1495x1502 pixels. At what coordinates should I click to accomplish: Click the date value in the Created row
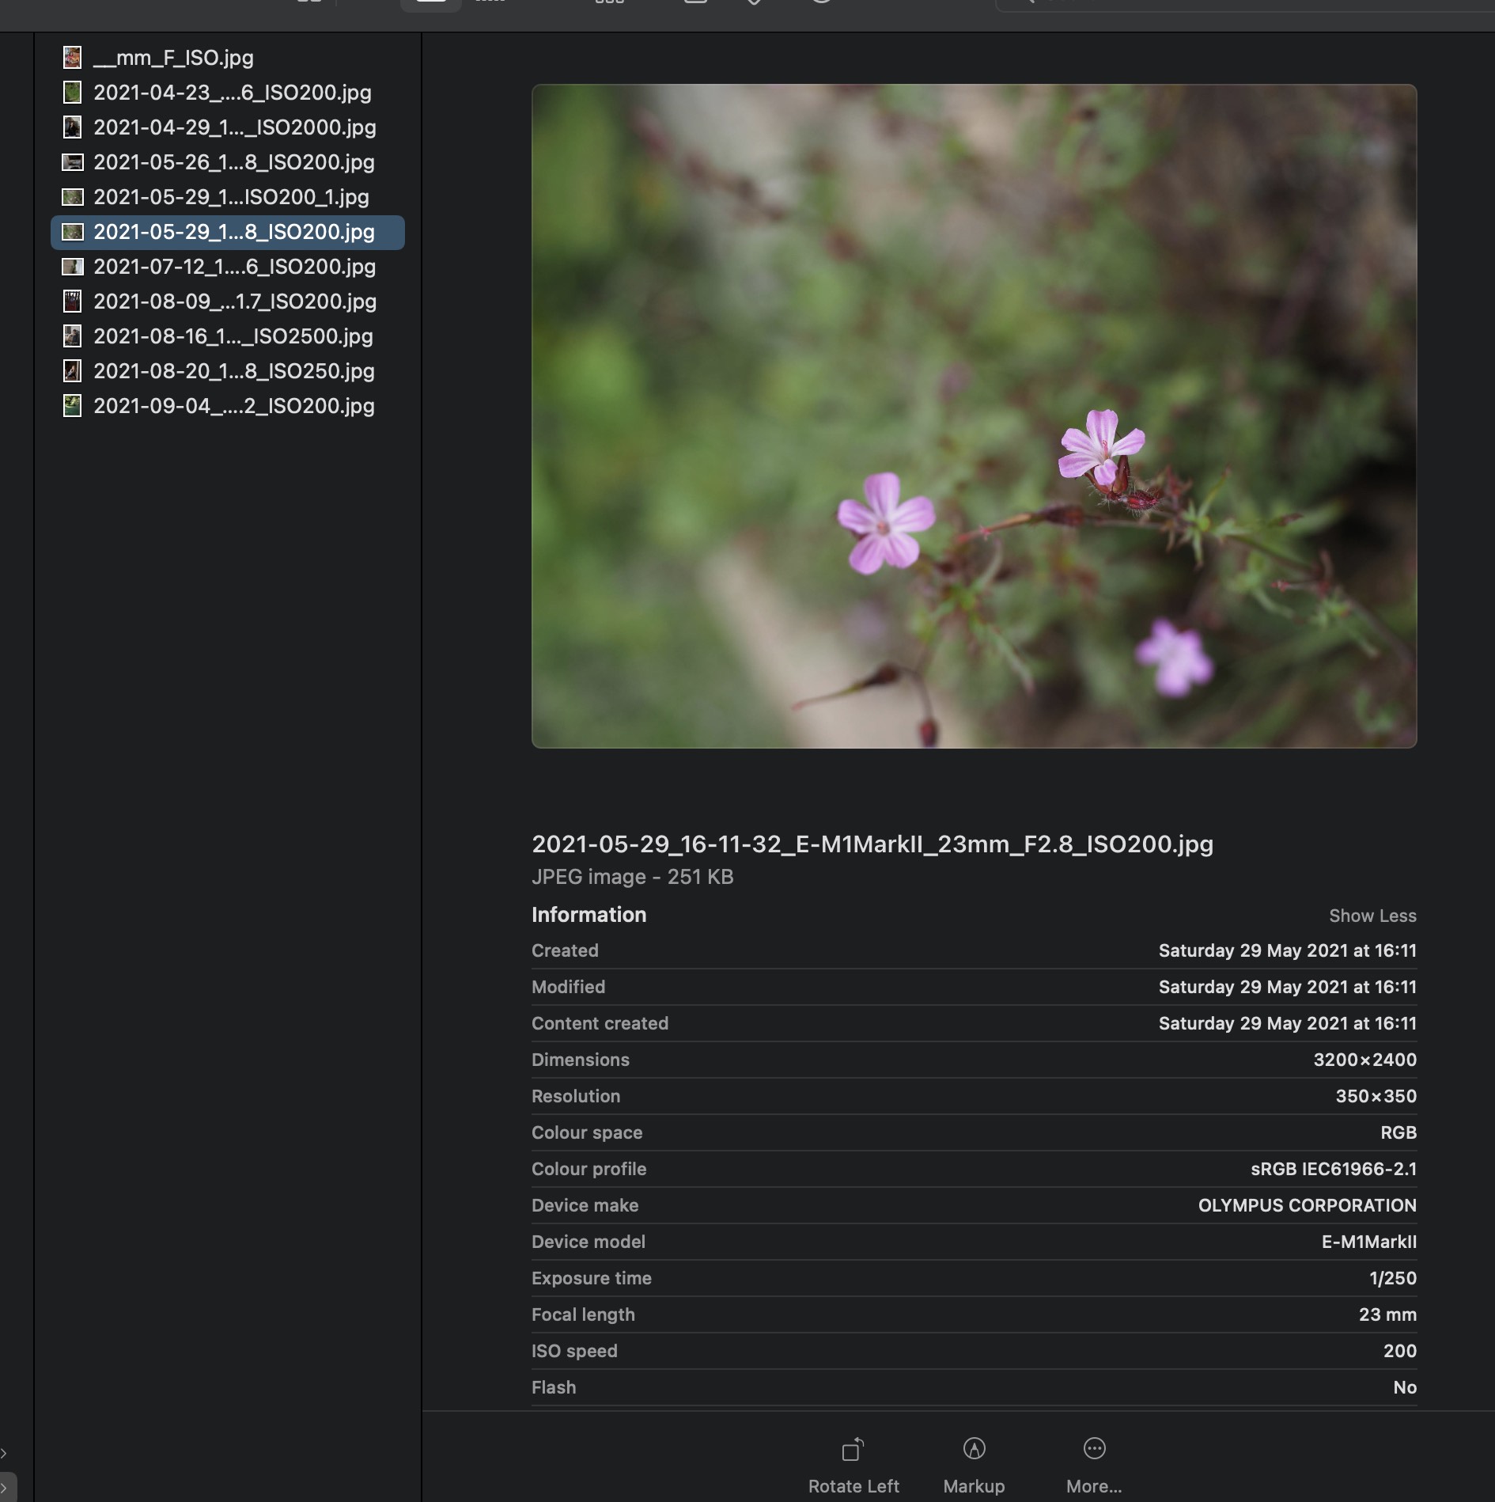point(1287,950)
